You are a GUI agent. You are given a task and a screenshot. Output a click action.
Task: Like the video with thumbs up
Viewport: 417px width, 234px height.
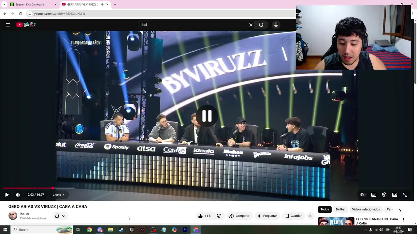click(204, 216)
